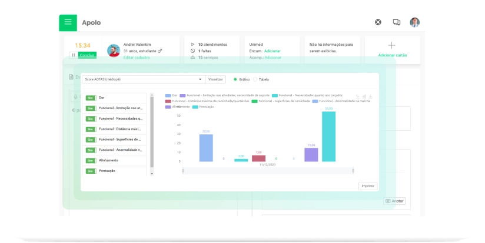Click the Pontuação legend entry
Screen dimensions: 485x243
203,107
